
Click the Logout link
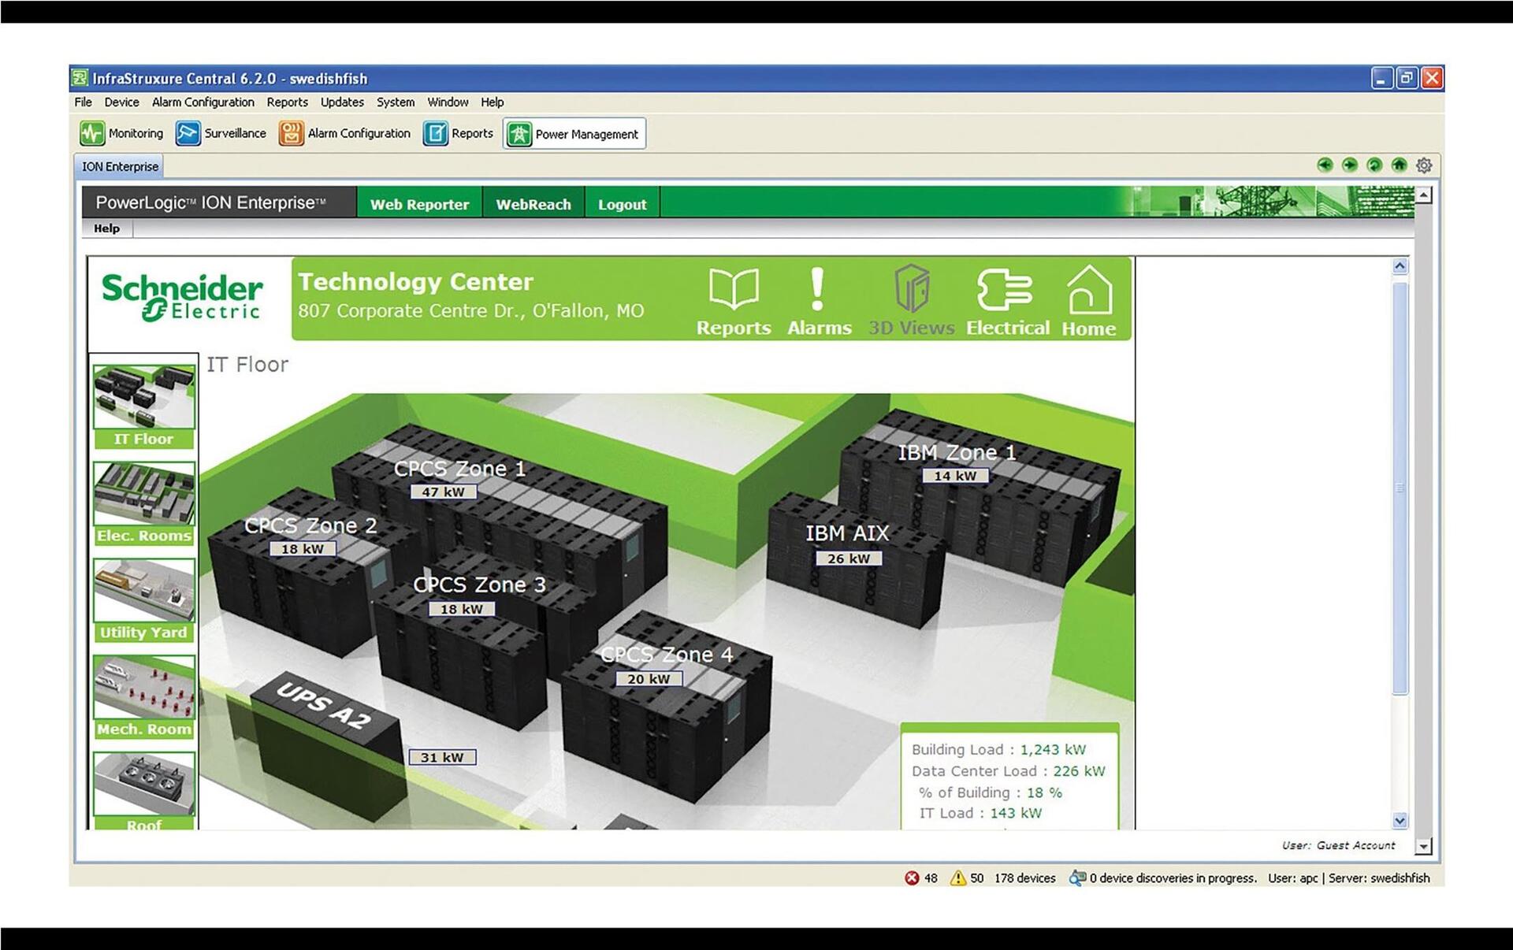tap(622, 204)
